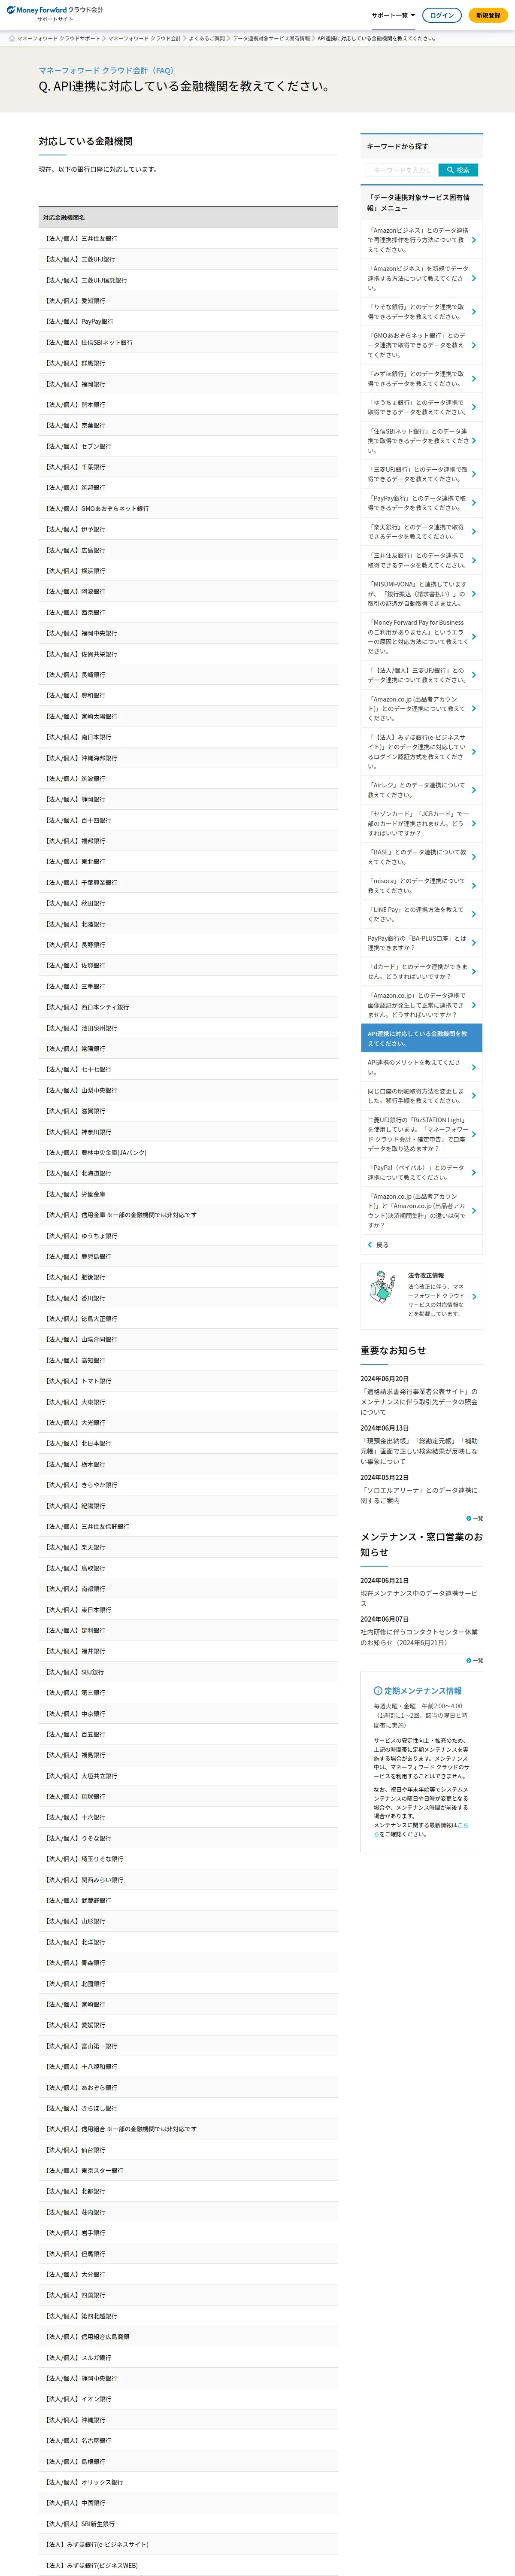Open LINE Pay 連携方法 article
Screen dimensions: 515x2576
tap(421, 914)
